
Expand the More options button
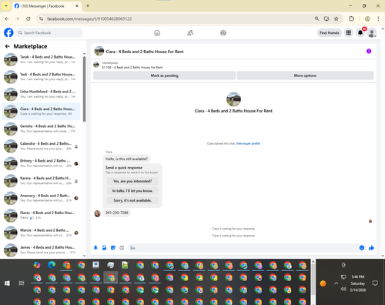305,75
